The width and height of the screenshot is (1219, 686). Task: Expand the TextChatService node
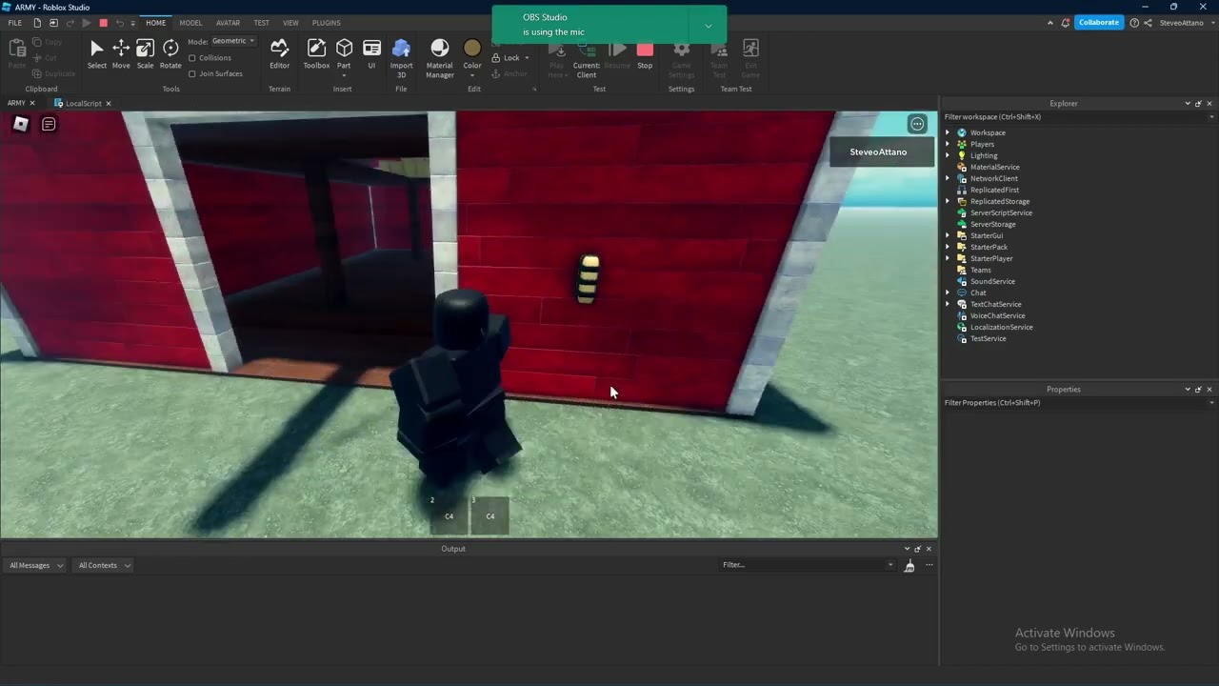pos(948,305)
